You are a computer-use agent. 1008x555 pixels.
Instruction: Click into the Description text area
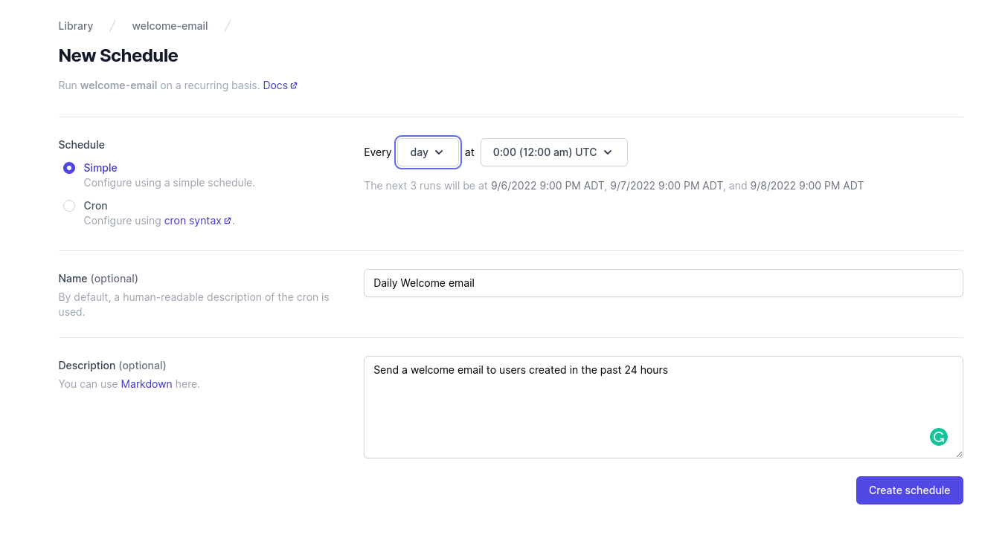tap(664, 407)
